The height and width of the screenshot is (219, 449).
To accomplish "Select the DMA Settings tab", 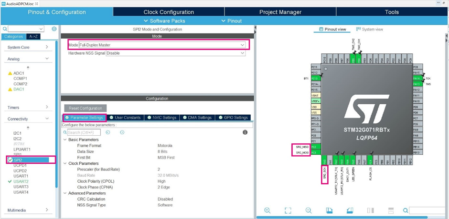I will (197, 118).
